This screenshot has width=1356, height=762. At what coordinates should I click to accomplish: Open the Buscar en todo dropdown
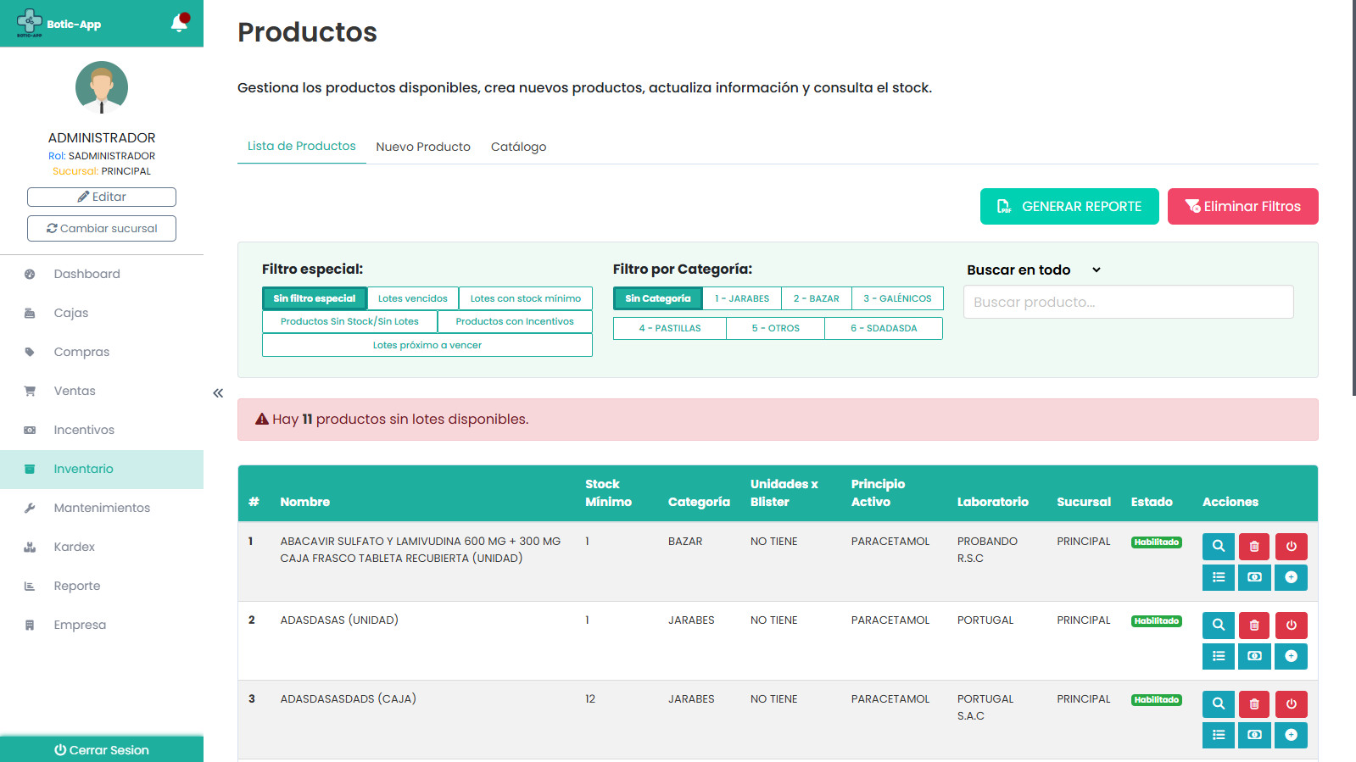[1033, 270]
